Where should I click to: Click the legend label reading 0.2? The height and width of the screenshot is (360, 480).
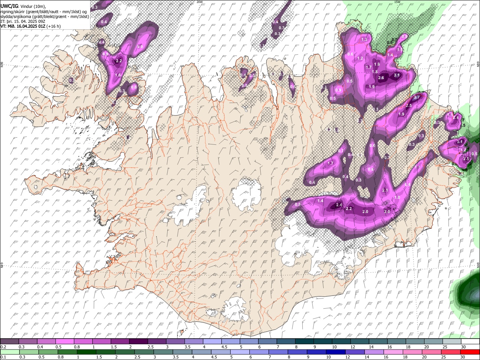[x=3, y=347]
